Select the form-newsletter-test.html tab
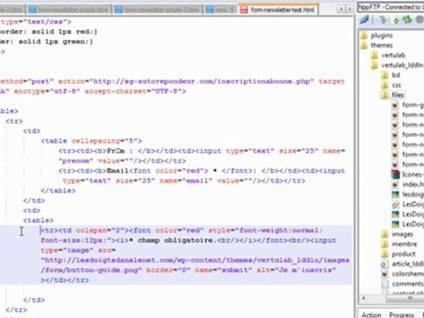This screenshot has width=424, height=318. (x=279, y=9)
